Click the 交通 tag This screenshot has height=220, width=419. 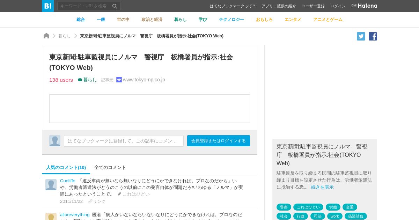tap(350, 207)
